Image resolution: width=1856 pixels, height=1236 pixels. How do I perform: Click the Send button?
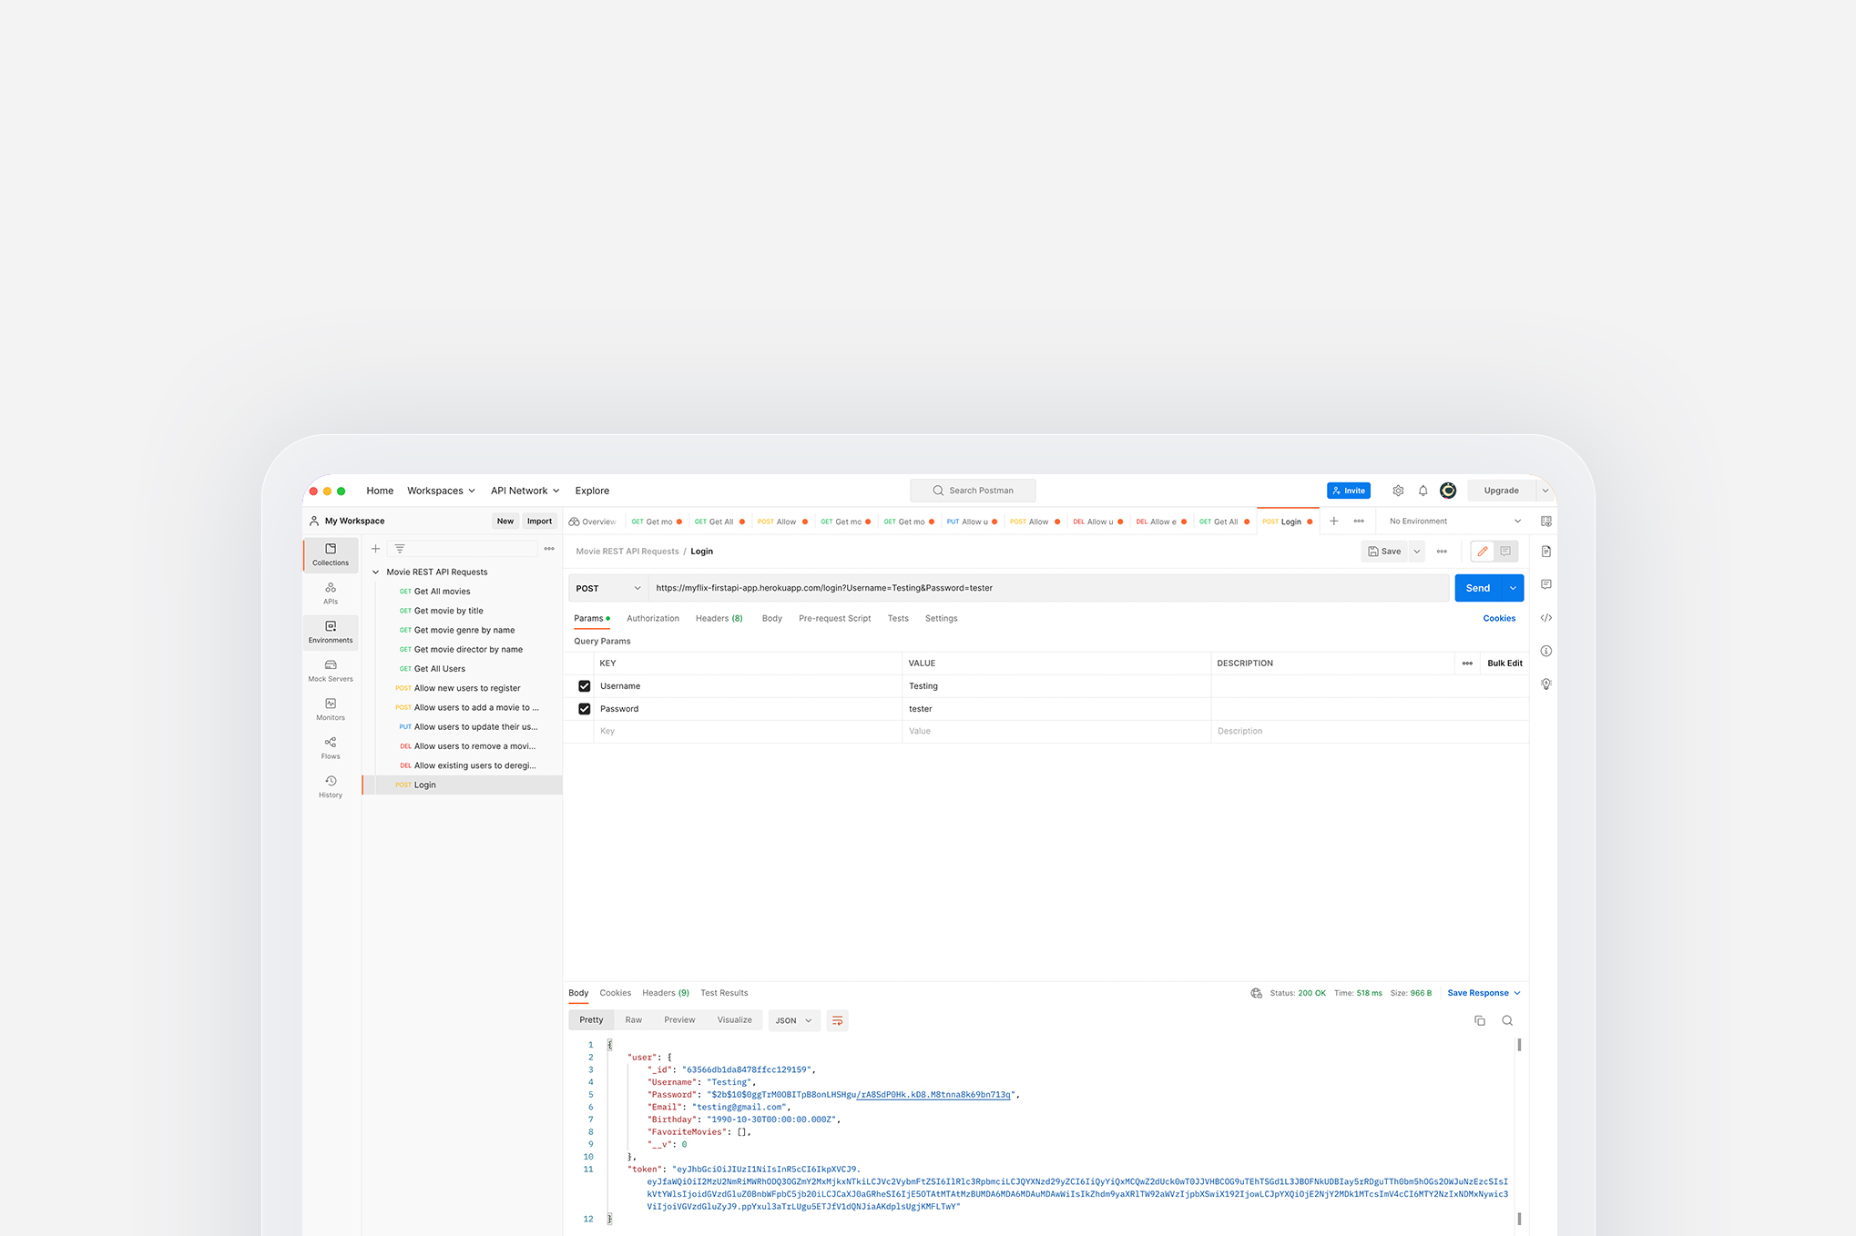pos(1478,588)
